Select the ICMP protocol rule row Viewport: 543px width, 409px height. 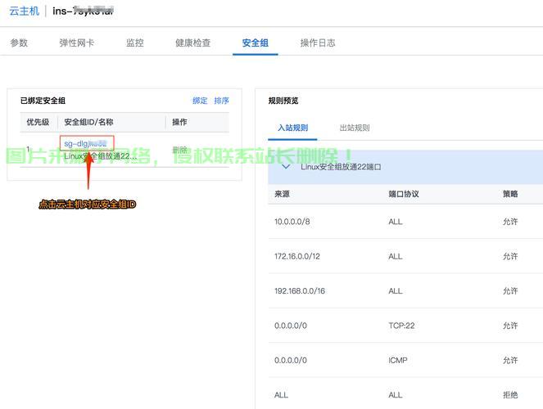[x=397, y=360]
